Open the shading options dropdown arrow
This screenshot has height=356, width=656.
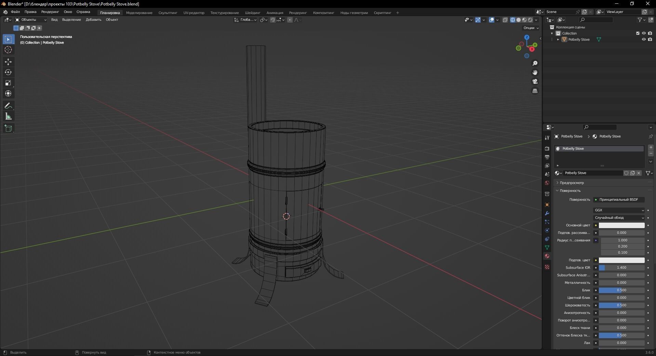[536, 20]
